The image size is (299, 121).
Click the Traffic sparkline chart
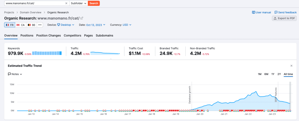pos(105,53)
